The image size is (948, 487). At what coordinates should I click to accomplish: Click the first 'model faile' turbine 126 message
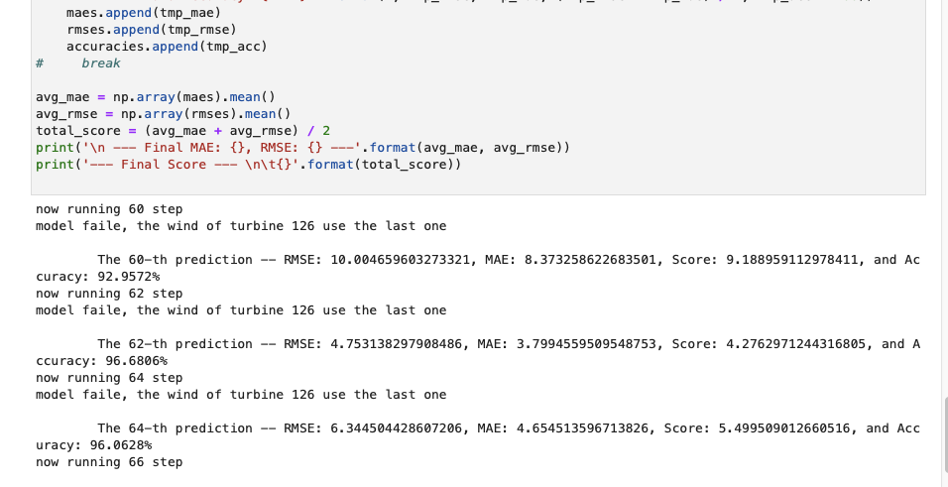pyautogui.click(x=241, y=226)
